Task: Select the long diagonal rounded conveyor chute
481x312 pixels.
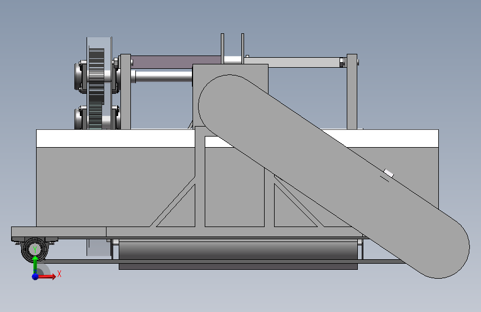Action: coord(334,177)
